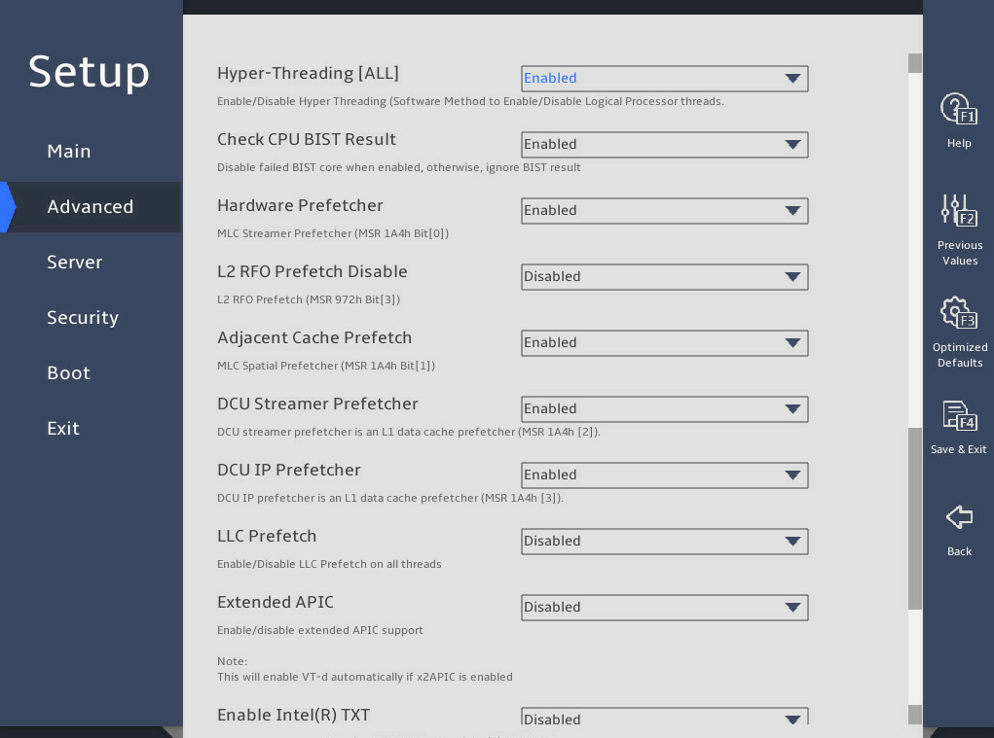This screenshot has height=738, width=994.
Task: Click the F4 Save & Exit icon
Action: (x=959, y=415)
